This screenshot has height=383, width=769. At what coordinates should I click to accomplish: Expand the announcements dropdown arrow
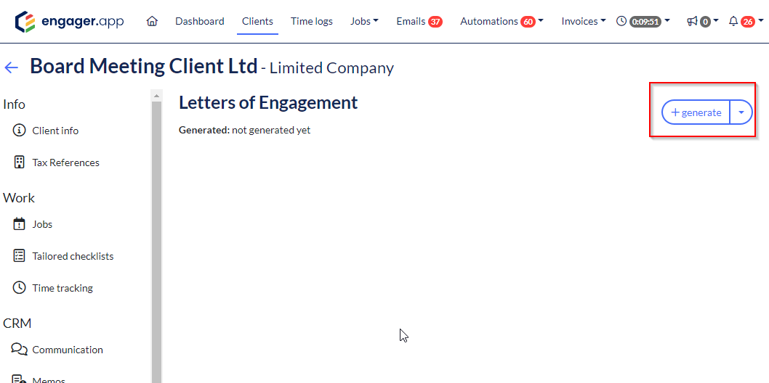point(715,21)
